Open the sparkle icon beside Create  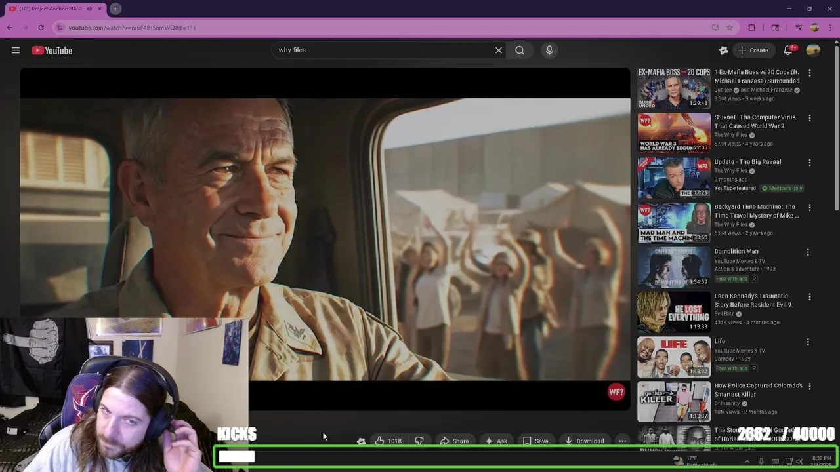coord(723,50)
